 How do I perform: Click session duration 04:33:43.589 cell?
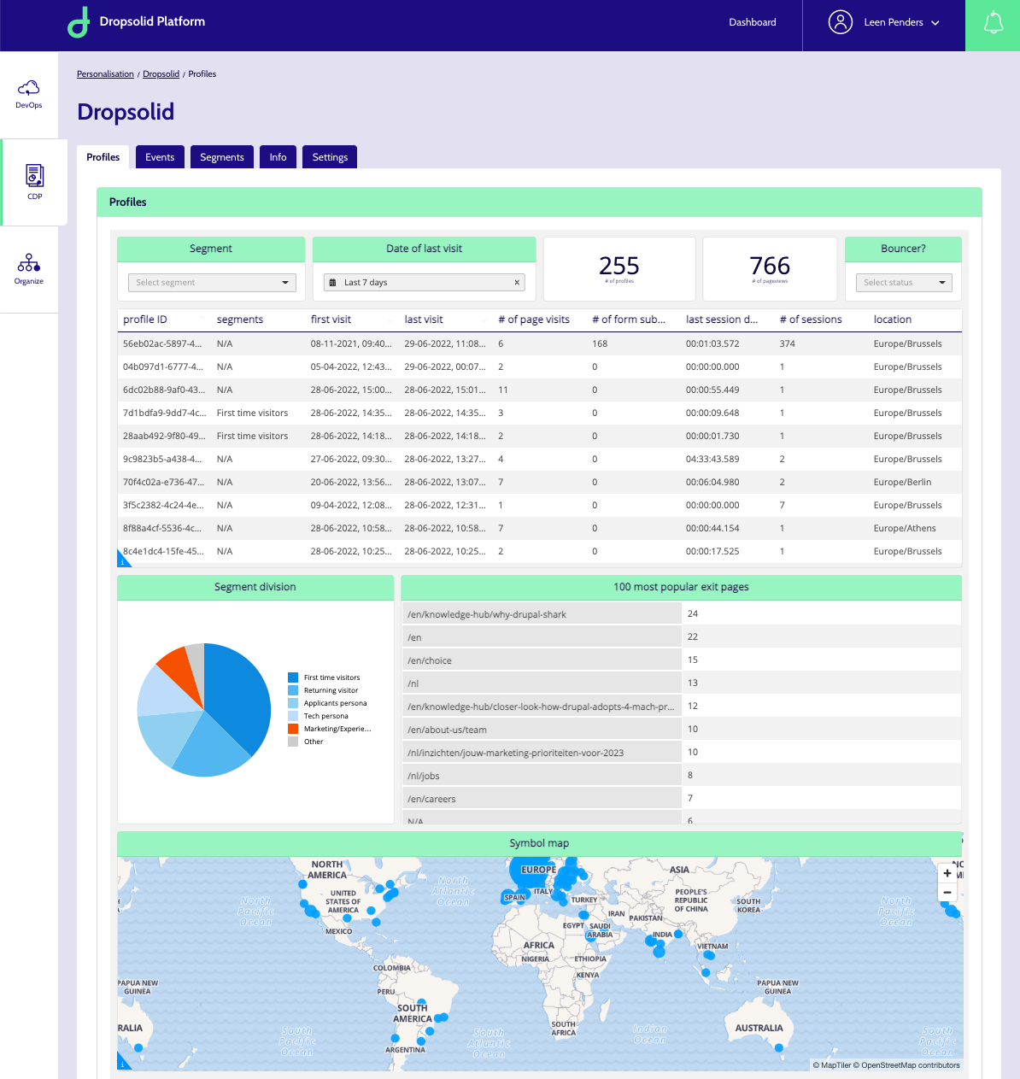click(x=712, y=459)
